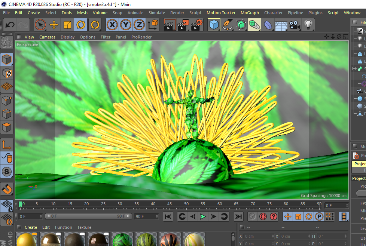
Task: Open Edit Render Settings icon
Action: (x=197, y=25)
